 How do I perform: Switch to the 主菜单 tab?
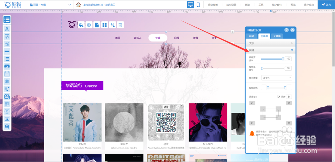[x=264, y=36]
